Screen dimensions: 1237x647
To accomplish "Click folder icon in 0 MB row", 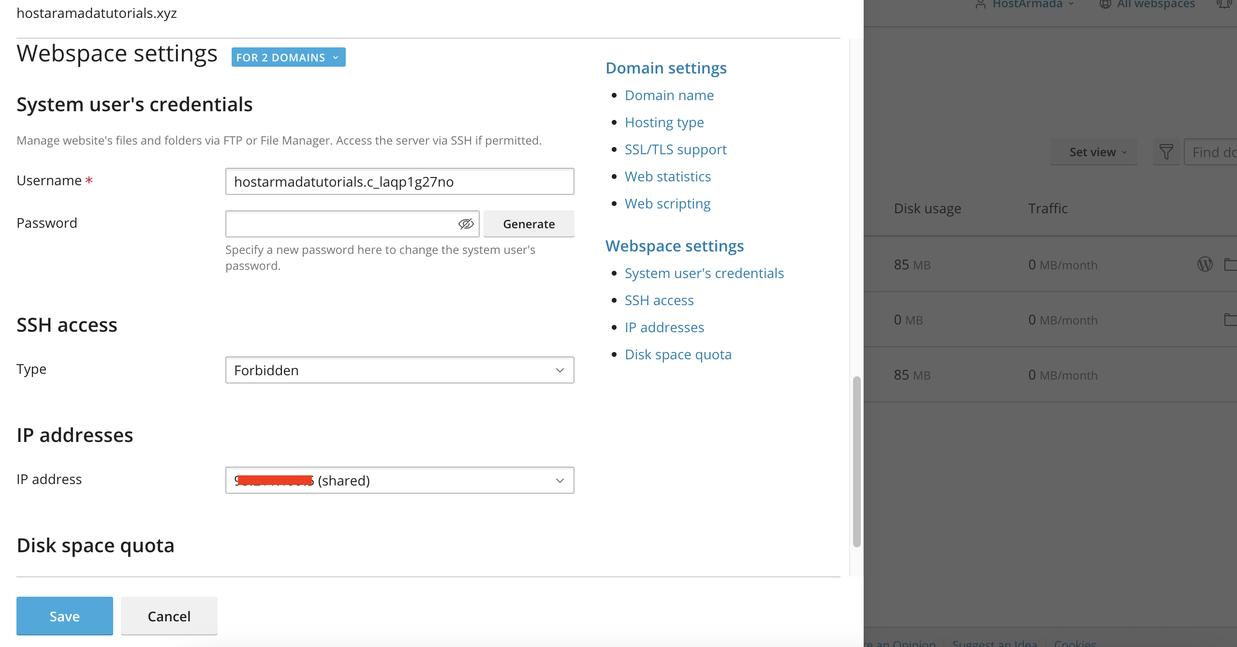I will point(1231,320).
